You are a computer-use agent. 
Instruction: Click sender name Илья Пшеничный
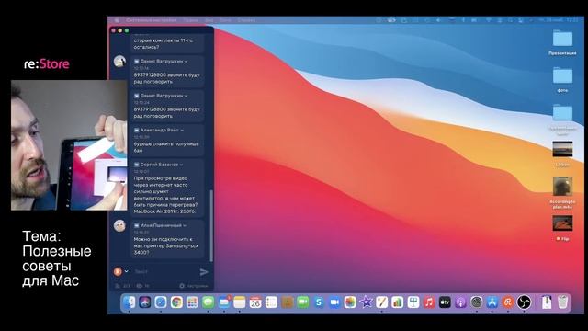pyautogui.click(x=161, y=225)
